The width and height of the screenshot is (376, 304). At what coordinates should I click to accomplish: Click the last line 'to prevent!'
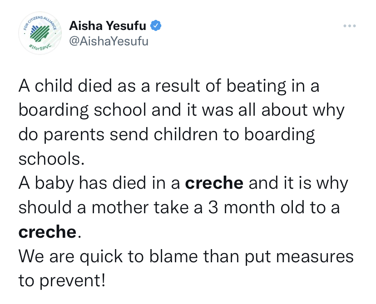[x=62, y=281]
